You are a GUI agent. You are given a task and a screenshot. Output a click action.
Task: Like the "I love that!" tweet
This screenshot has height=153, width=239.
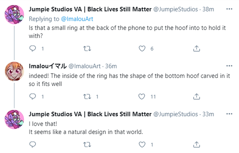click(x=142, y=144)
